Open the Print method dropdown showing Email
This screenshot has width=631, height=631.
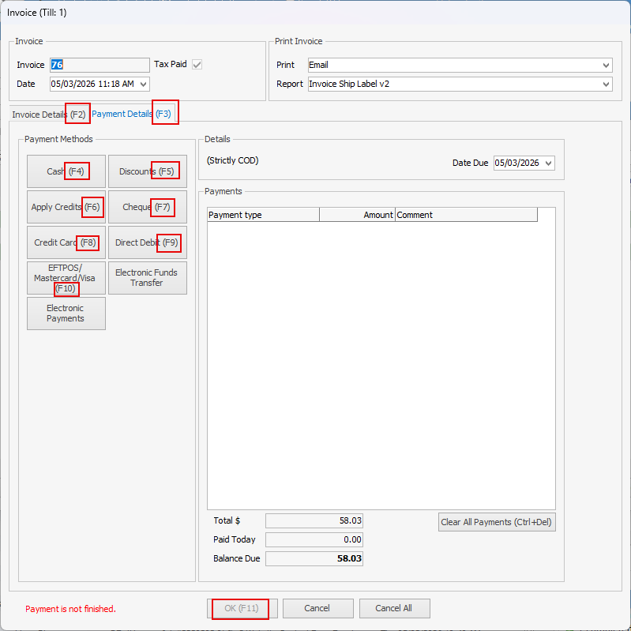coord(606,66)
